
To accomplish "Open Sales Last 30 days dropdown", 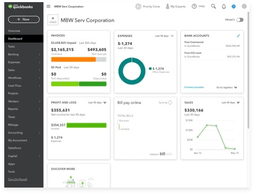I will [x=231, y=102].
